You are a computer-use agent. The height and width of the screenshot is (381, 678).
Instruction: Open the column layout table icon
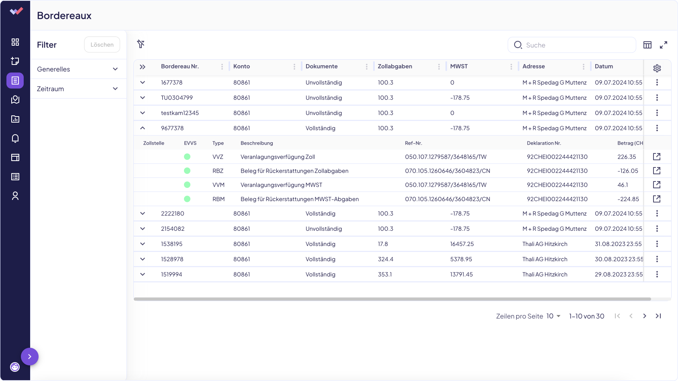[647, 45]
